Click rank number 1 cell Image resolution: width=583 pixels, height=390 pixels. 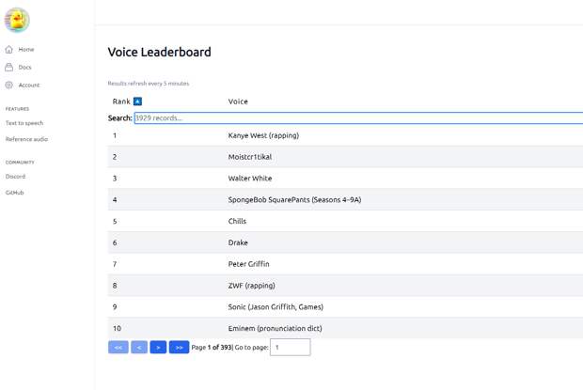[115, 135]
